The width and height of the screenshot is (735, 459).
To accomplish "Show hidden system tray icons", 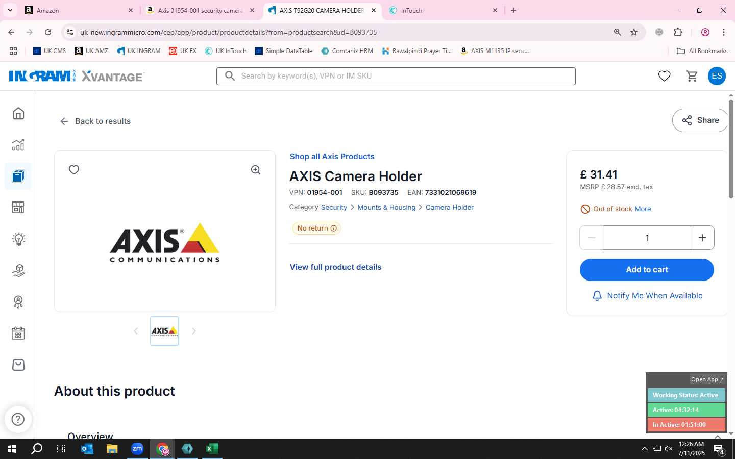I will [x=644, y=449].
